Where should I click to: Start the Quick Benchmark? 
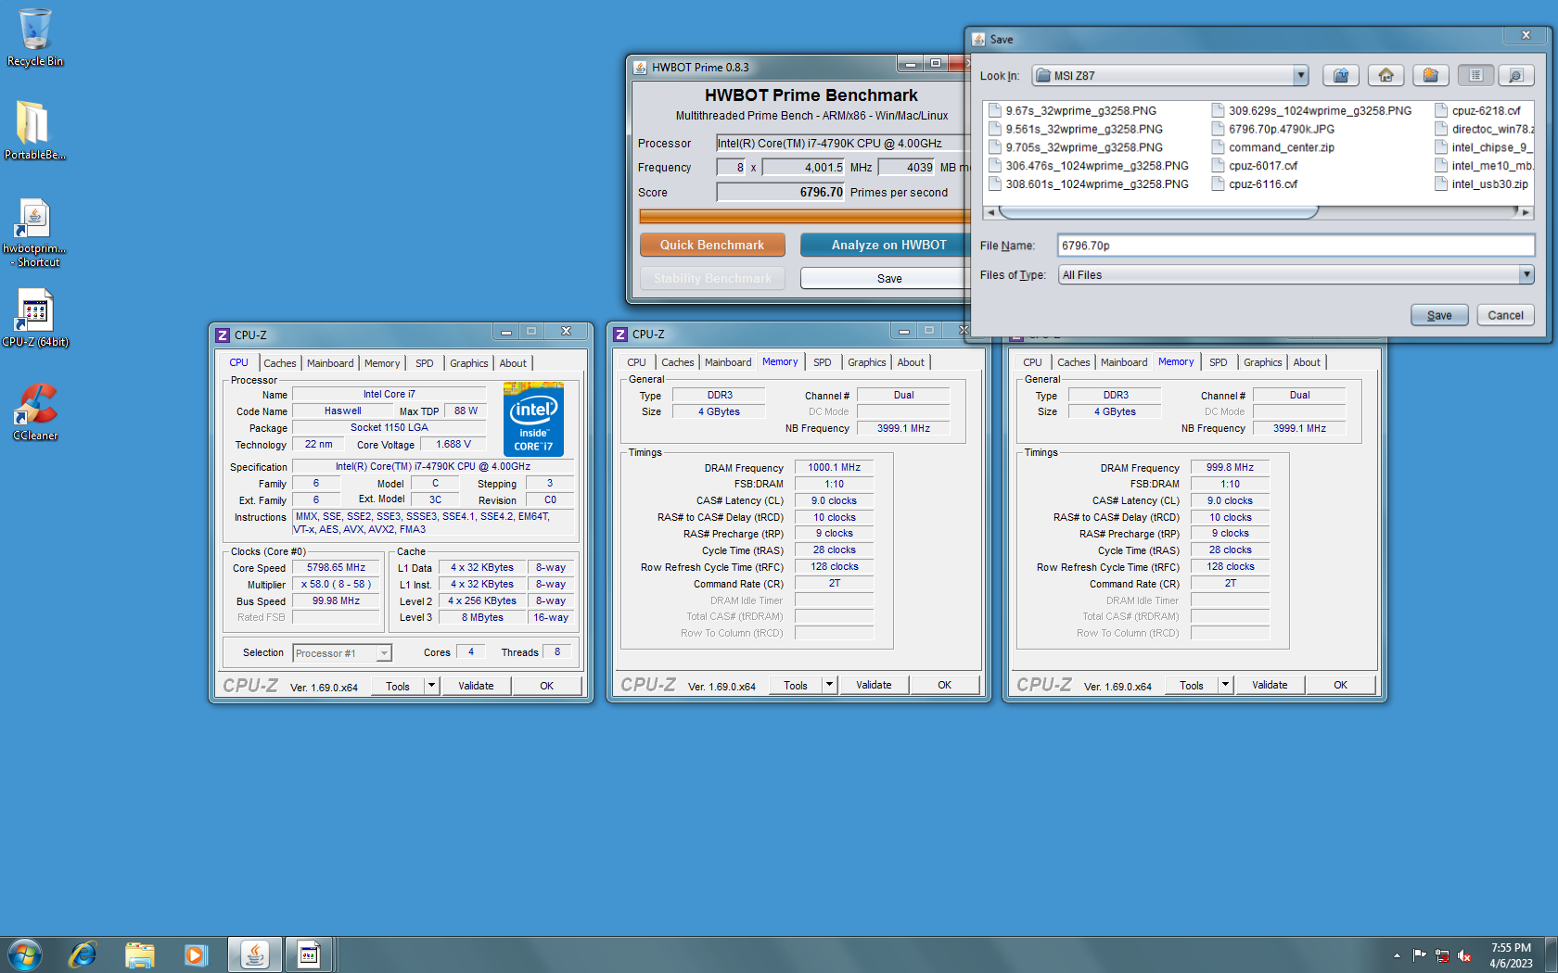coord(712,245)
